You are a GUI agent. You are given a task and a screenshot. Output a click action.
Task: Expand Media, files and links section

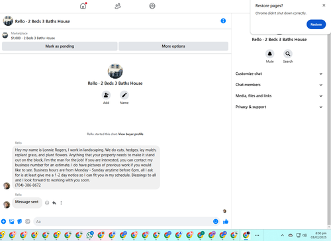pyautogui.click(x=279, y=96)
